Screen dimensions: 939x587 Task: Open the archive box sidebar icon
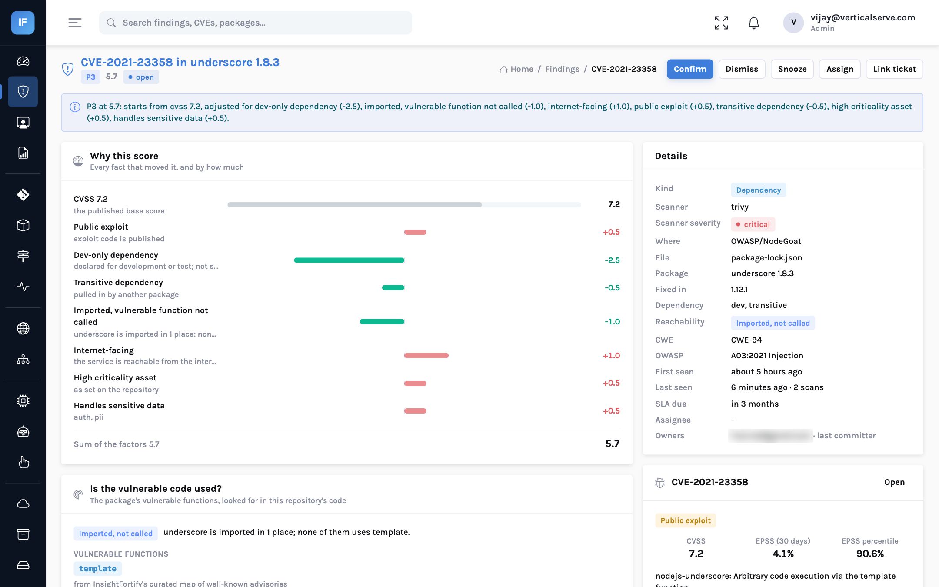point(23,534)
